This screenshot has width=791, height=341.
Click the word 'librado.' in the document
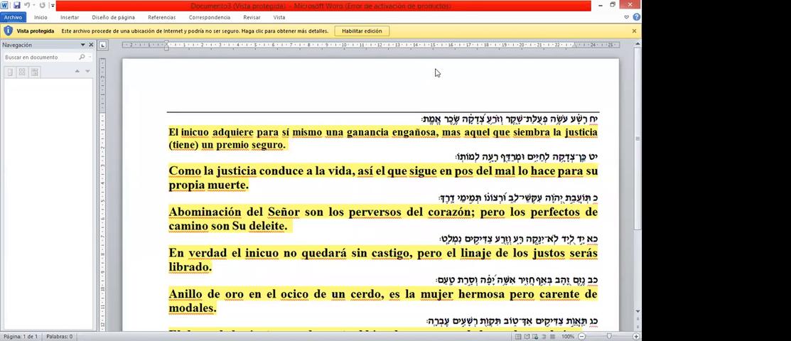(190, 267)
